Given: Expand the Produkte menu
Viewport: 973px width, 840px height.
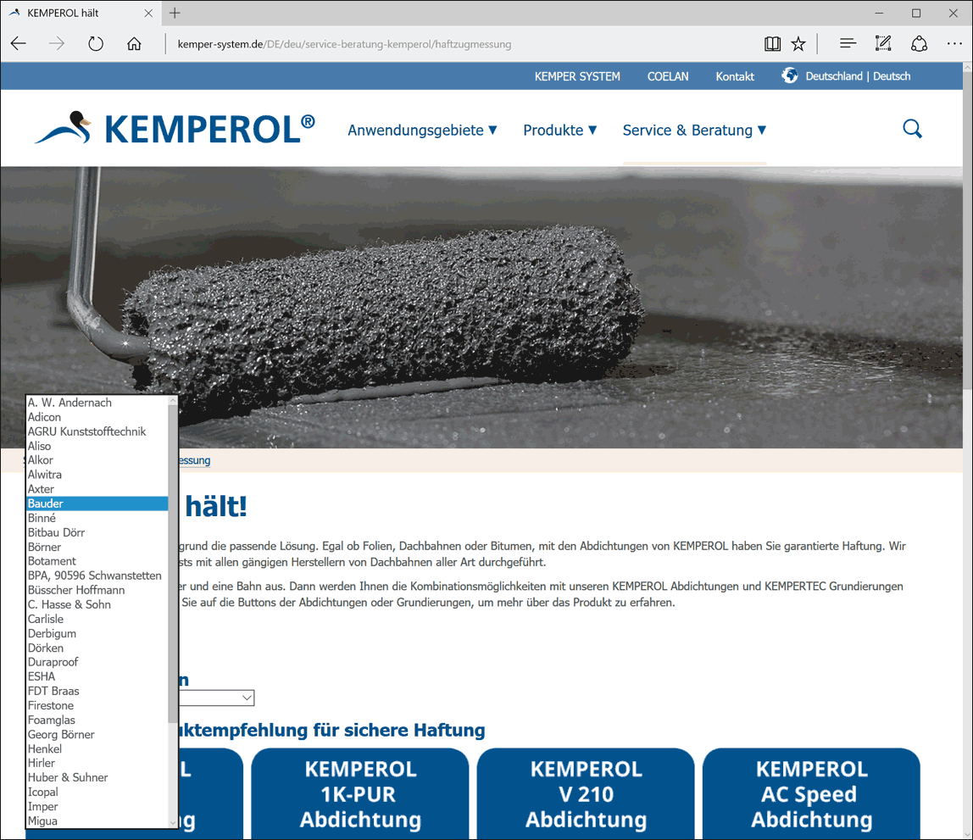Looking at the screenshot, I should pos(559,131).
